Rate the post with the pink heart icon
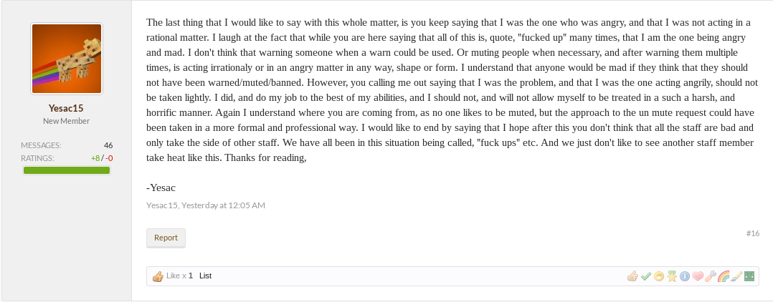773x302 pixels. tap(697, 276)
